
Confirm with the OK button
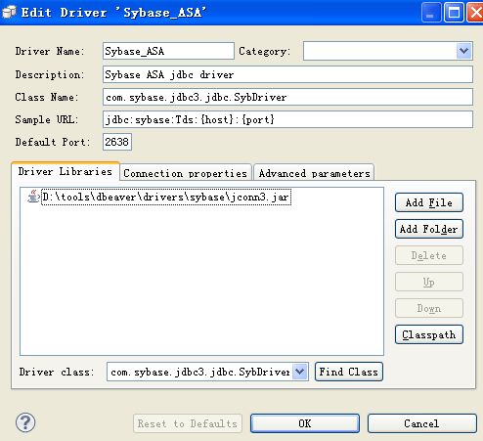[x=305, y=423]
